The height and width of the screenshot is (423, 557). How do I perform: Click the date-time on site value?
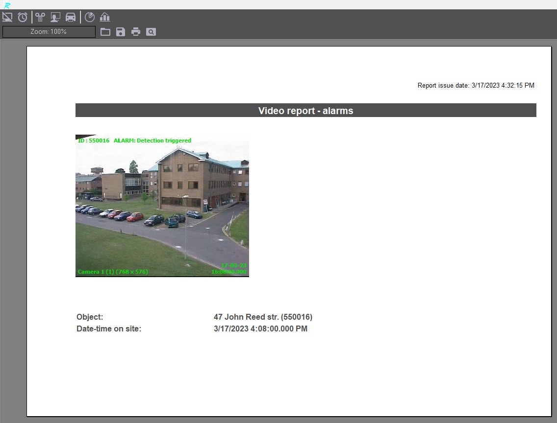pyautogui.click(x=260, y=329)
